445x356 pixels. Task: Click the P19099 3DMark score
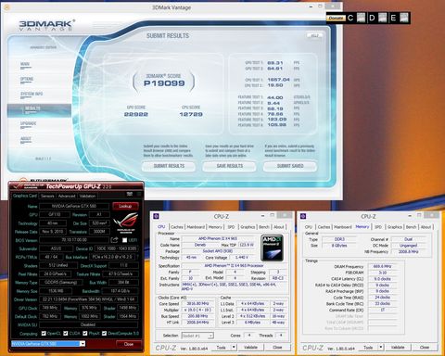(x=164, y=83)
